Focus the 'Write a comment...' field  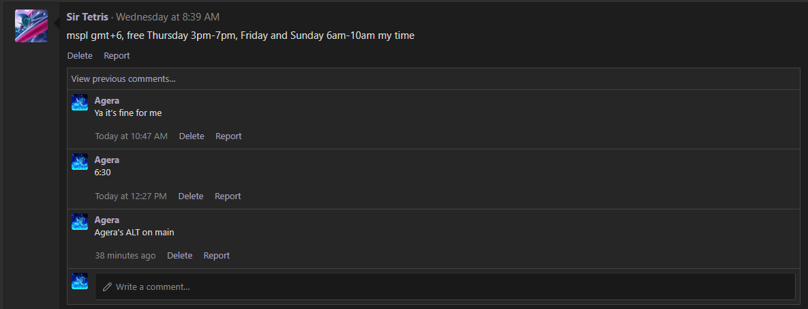[x=445, y=286]
